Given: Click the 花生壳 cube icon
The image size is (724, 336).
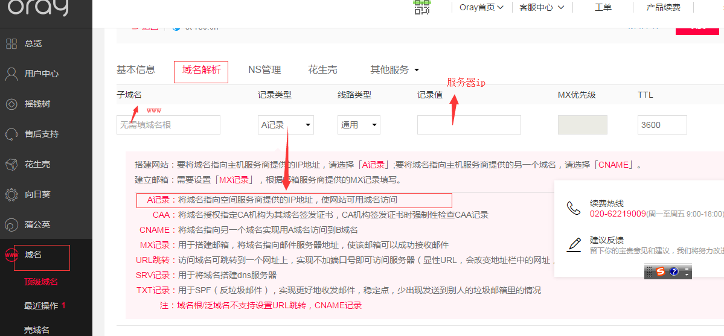Looking at the screenshot, I should pyautogui.click(x=11, y=164).
